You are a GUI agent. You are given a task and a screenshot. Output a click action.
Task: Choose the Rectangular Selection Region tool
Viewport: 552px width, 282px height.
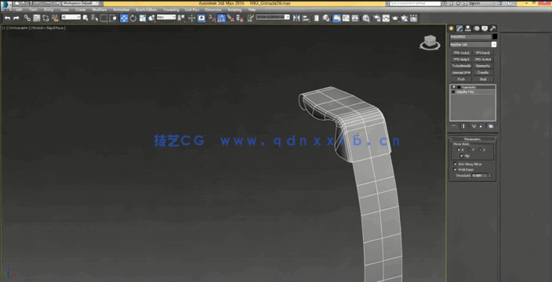coord(103,18)
